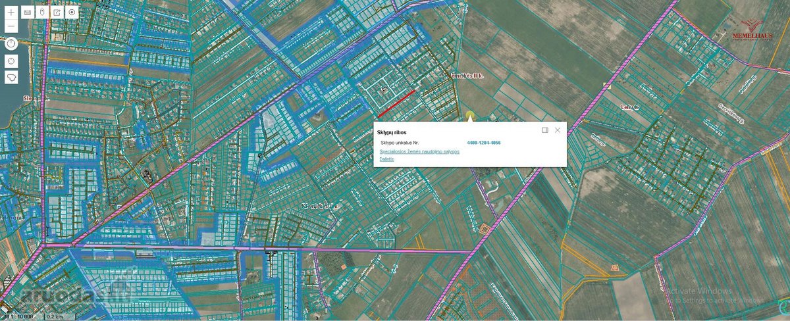Click the parcel number 4400-1204-4056
This screenshot has width=790, height=321.
484,143
